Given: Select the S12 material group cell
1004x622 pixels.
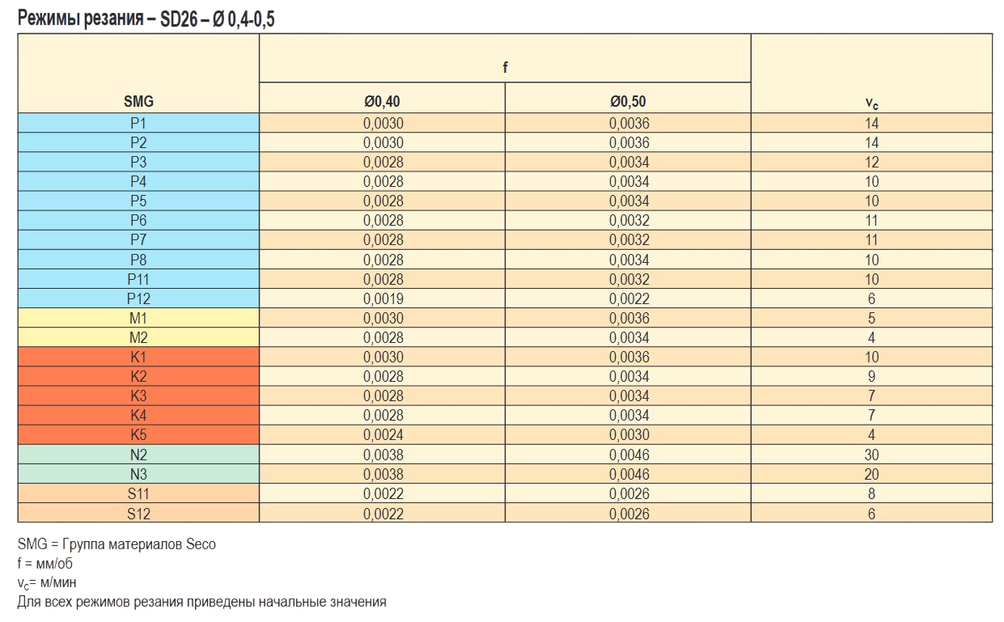Looking at the screenshot, I should (138, 514).
